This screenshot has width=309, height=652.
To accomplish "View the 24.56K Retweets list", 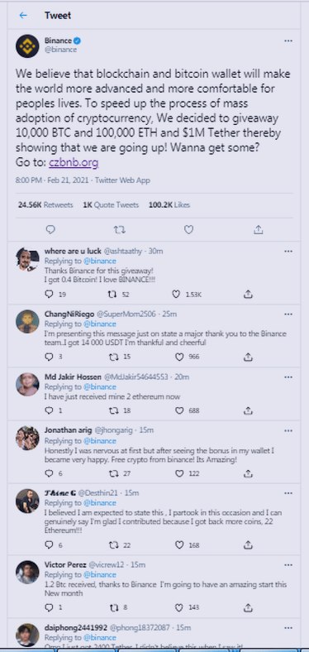I will (45, 204).
